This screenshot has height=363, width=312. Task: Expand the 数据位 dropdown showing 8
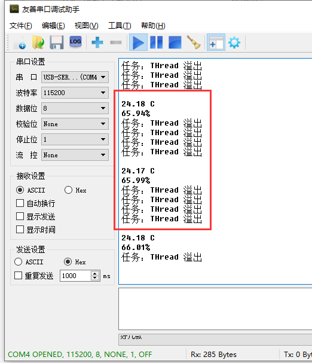[x=75, y=108]
